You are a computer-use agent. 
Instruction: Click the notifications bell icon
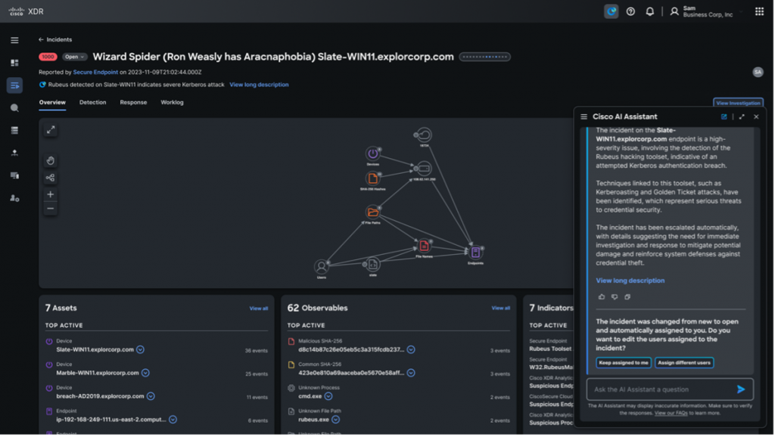649,11
